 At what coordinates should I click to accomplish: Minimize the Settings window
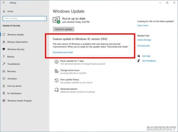pos(160,3)
